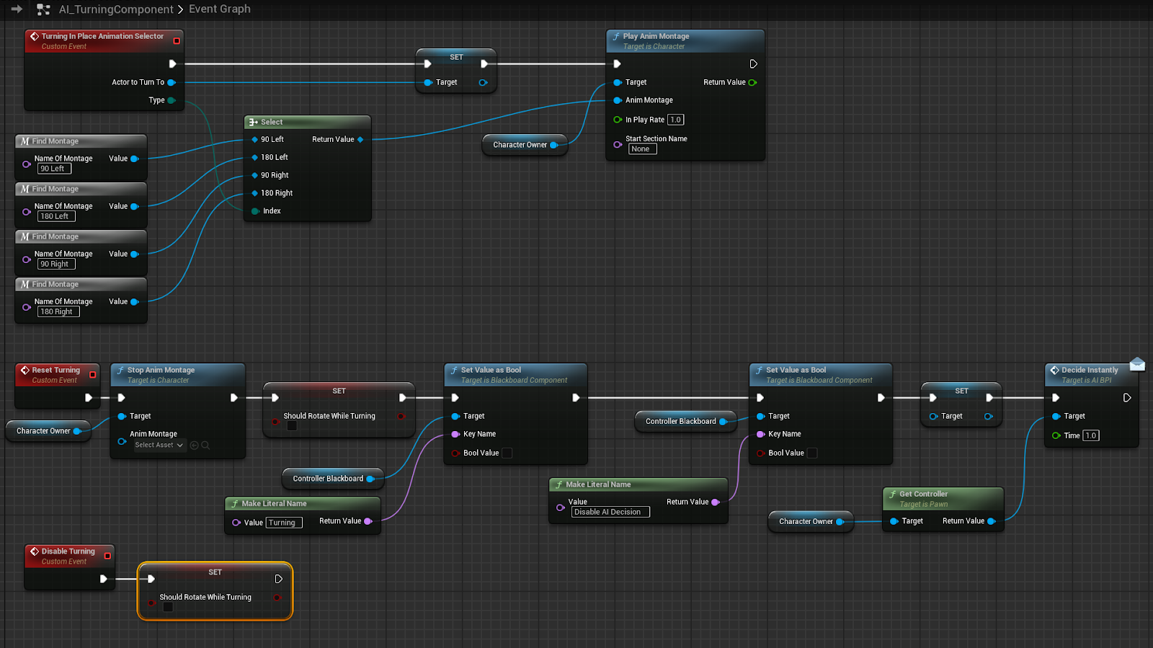1153x648 pixels.
Task: Click the blueprint graph icon beside AI_TurningComponent
Action: [x=43, y=9]
